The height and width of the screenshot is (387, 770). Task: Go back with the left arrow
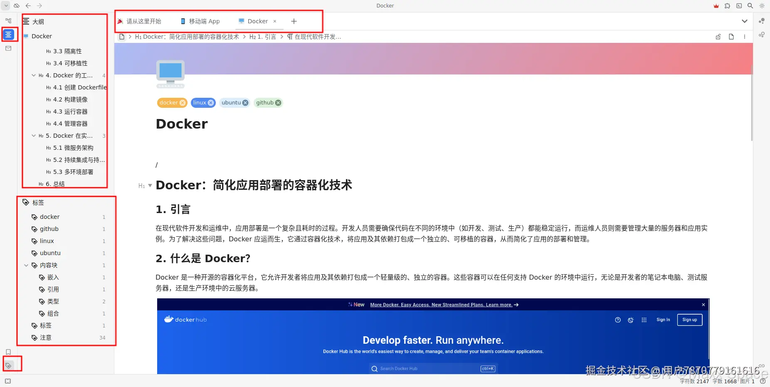(x=28, y=5)
